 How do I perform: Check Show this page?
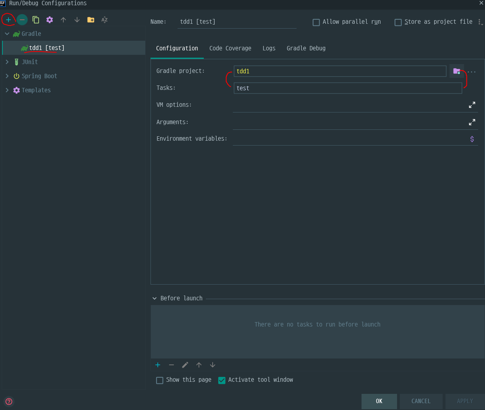[x=160, y=380]
